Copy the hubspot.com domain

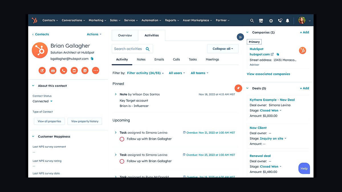278,54
